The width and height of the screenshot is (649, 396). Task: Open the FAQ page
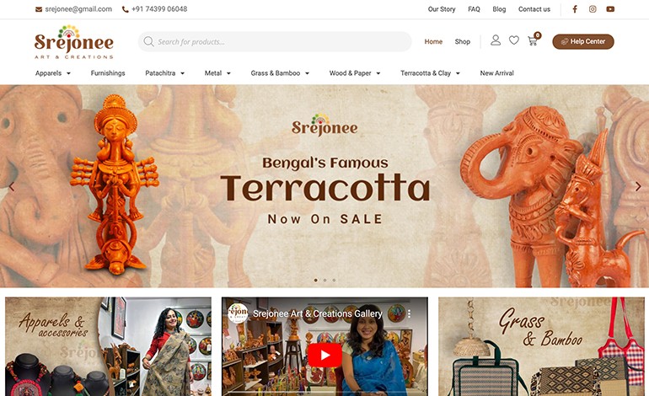pyautogui.click(x=474, y=9)
